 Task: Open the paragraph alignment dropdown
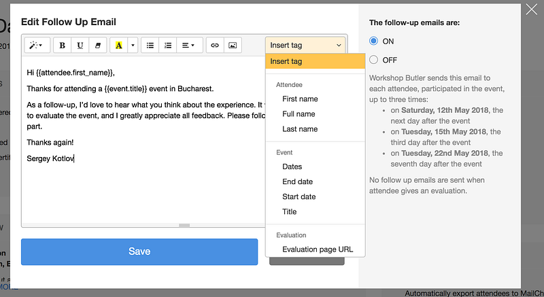coord(190,46)
